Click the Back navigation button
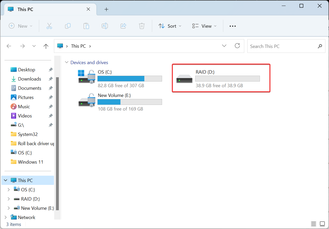329x229 pixels. 9,46
